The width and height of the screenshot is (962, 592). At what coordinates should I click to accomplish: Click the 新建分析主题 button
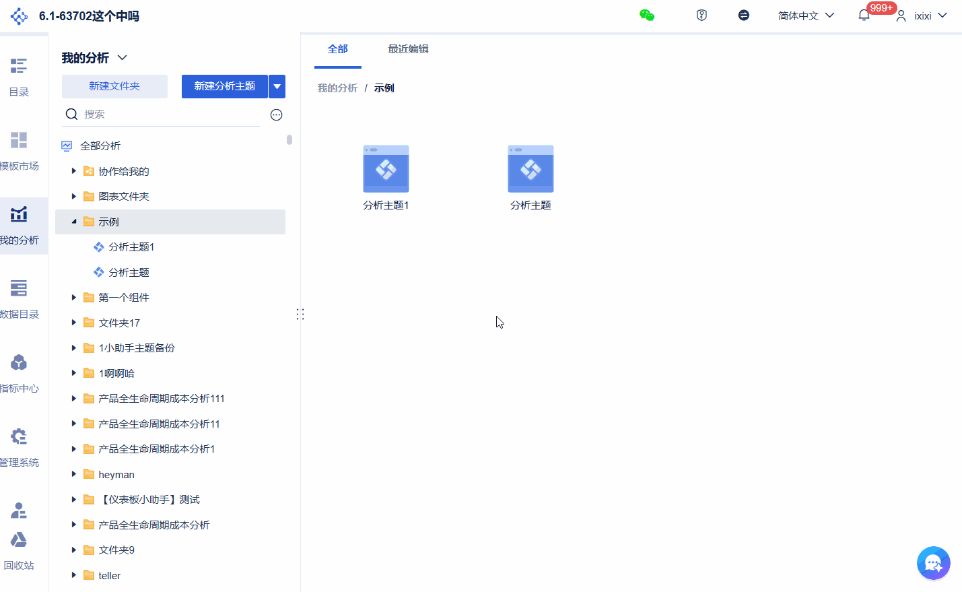click(x=225, y=86)
